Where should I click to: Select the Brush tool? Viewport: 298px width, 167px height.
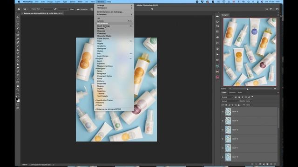pos(18,46)
